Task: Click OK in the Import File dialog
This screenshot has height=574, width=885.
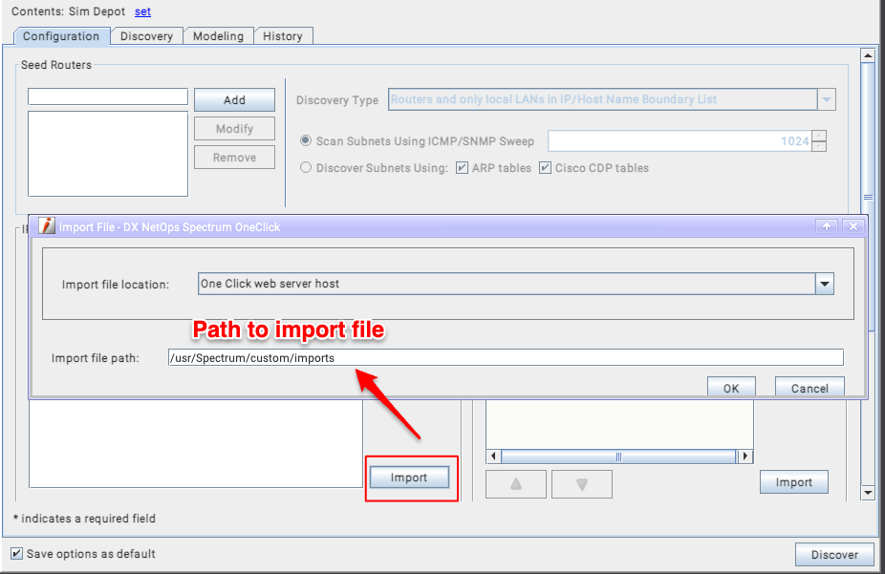Action: click(x=731, y=388)
